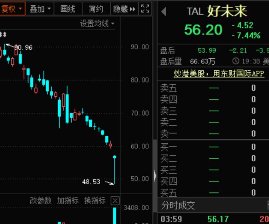Toggle 简约 simple view mode
The width and height of the screenshot is (269, 224).
pos(96,8)
